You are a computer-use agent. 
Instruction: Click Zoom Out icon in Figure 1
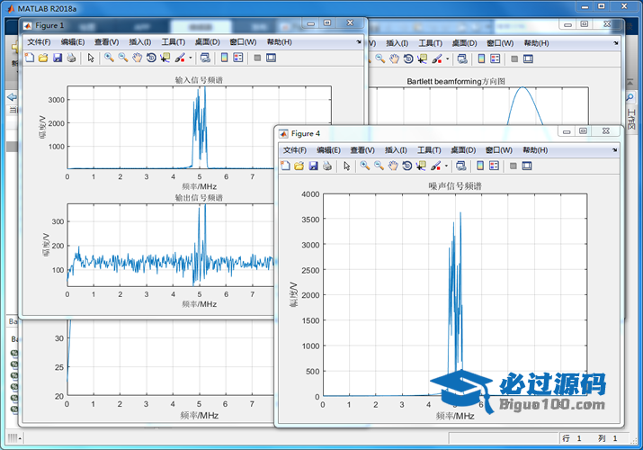pyautogui.click(x=122, y=58)
